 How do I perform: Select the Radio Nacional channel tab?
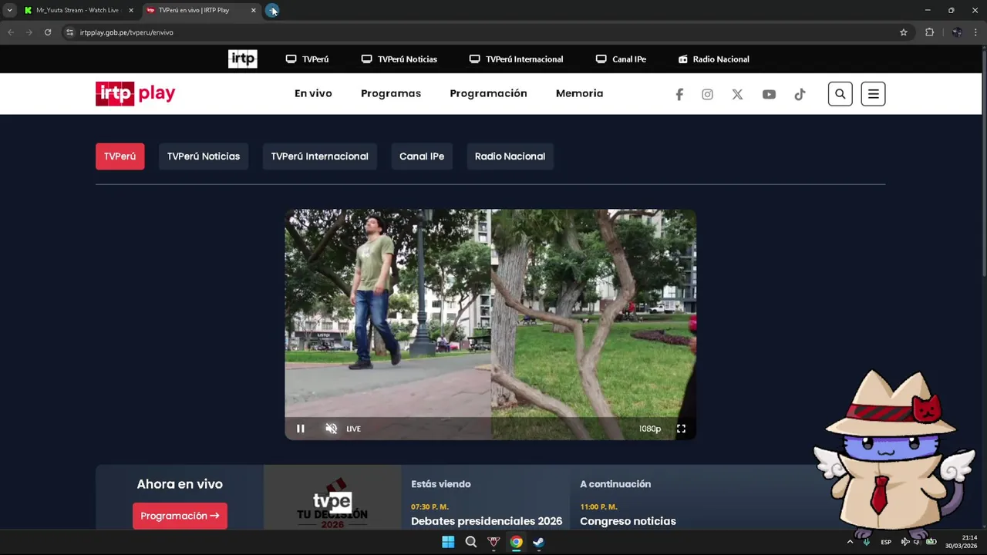click(510, 156)
